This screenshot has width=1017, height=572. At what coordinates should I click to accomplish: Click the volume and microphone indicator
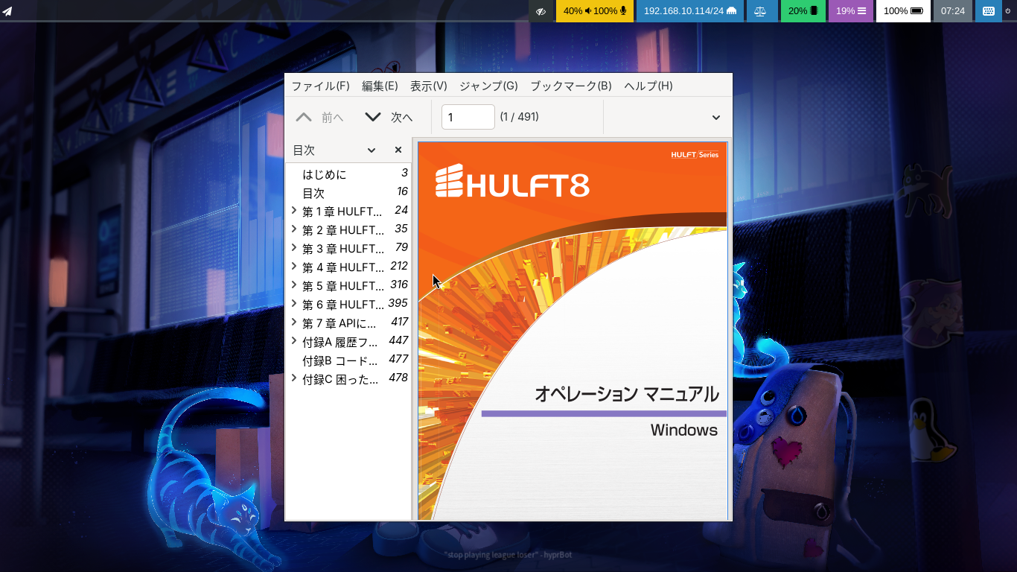(x=595, y=11)
